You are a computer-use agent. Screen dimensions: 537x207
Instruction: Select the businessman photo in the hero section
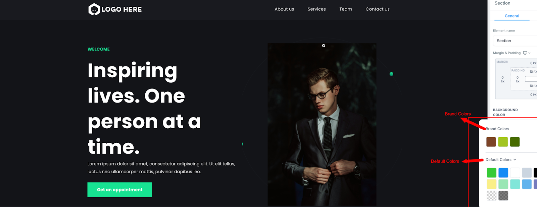pos(322,124)
